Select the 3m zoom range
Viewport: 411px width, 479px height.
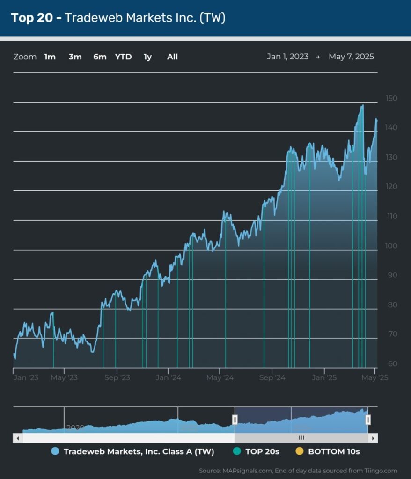[x=75, y=57]
